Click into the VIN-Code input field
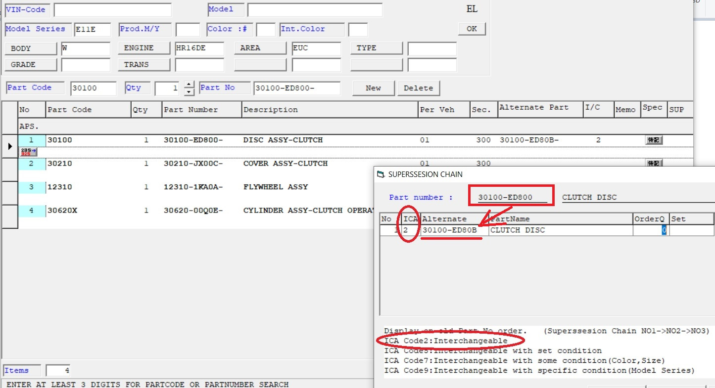Viewport: 715px width, 388px height. coord(112,10)
